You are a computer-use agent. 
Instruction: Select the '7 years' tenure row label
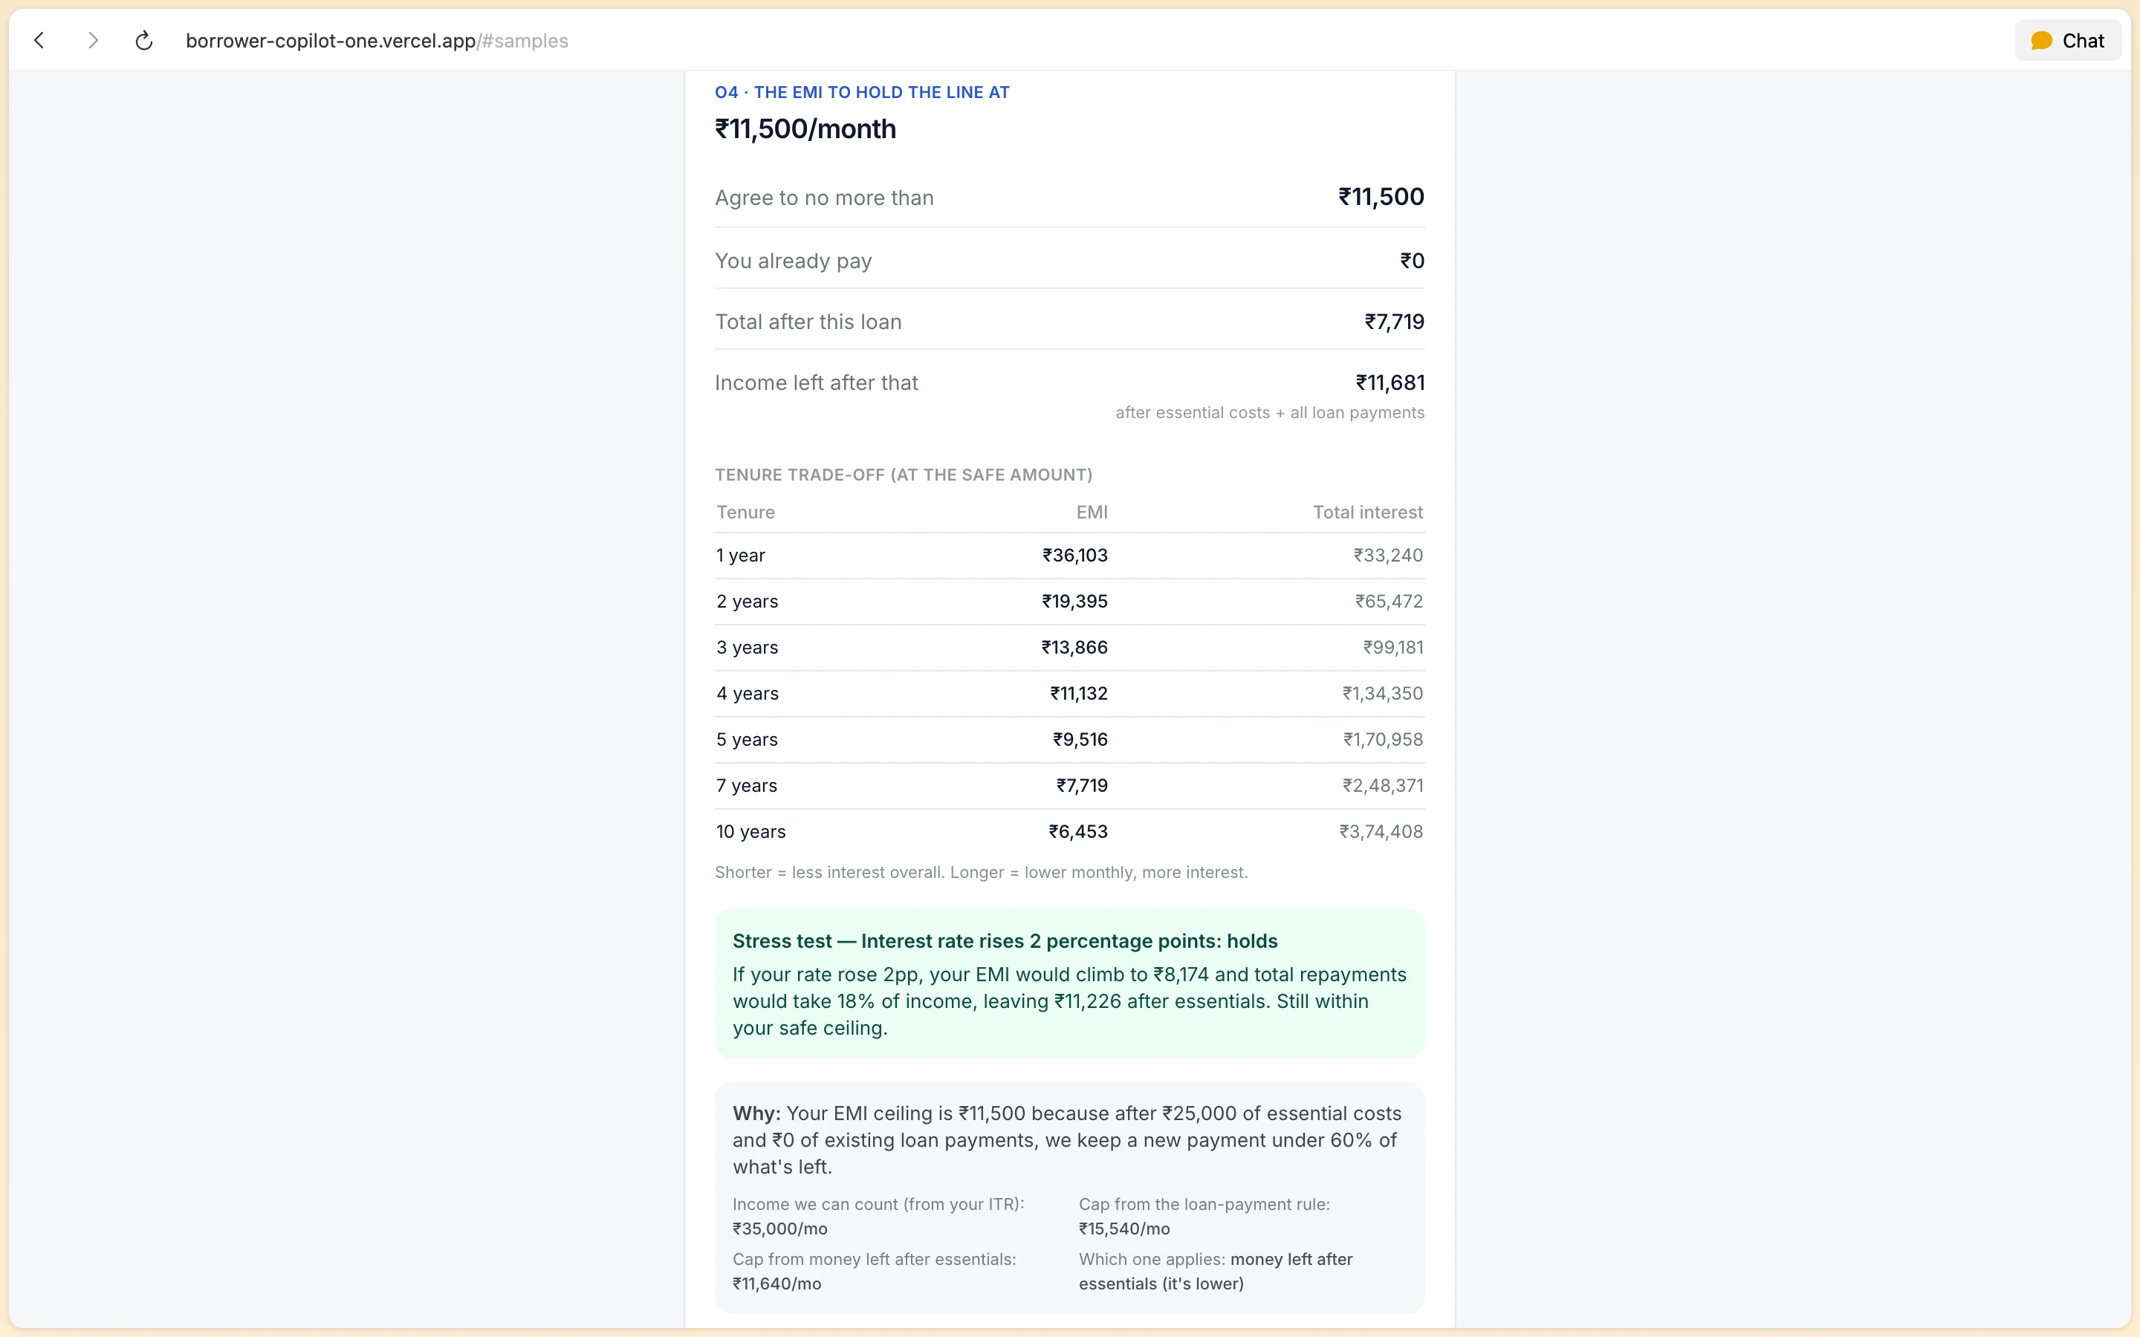(x=746, y=785)
